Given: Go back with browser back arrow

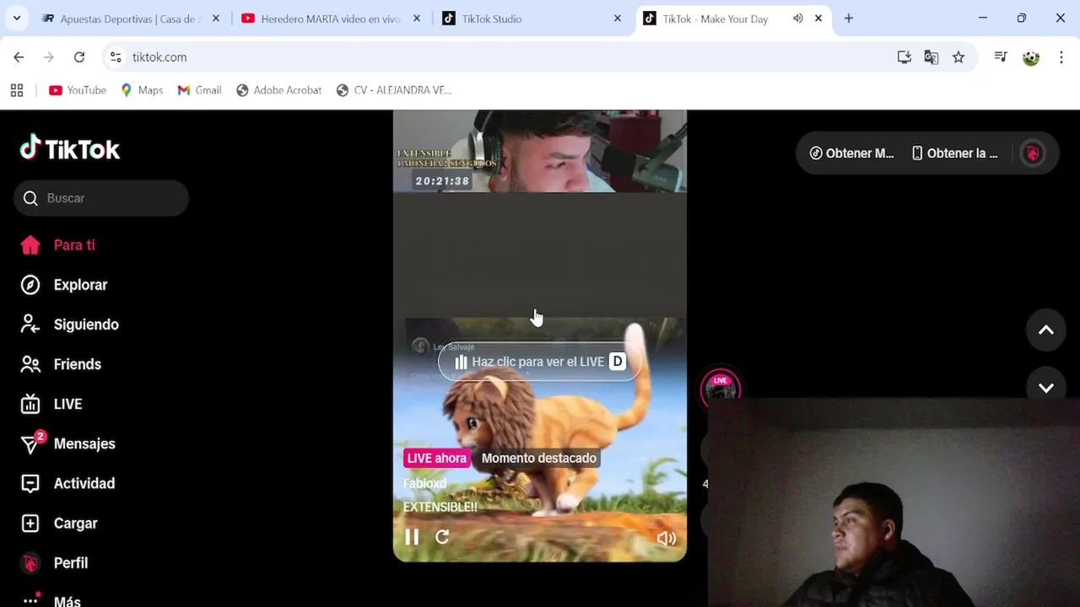Looking at the screenshot, I should coord(19,57).
